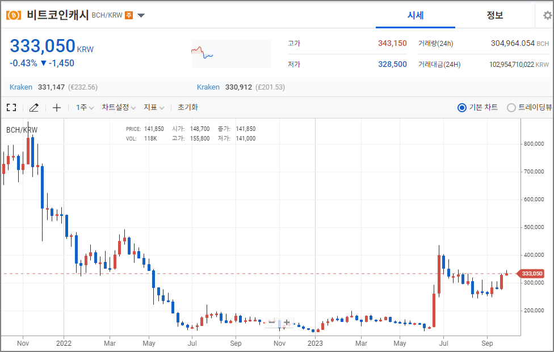554x352 pixels.
Task: Click the BCH/KRW pair label in header
Action: tap(107, 15)
